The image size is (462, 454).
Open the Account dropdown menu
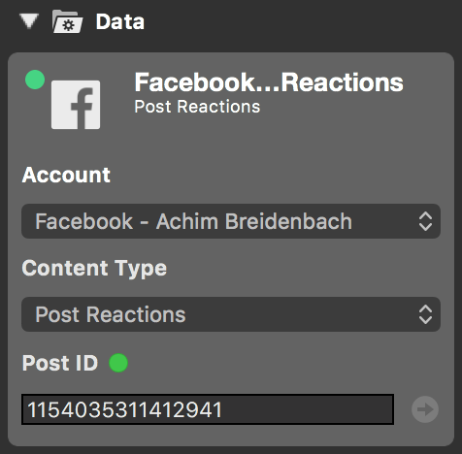click(231, 221)
